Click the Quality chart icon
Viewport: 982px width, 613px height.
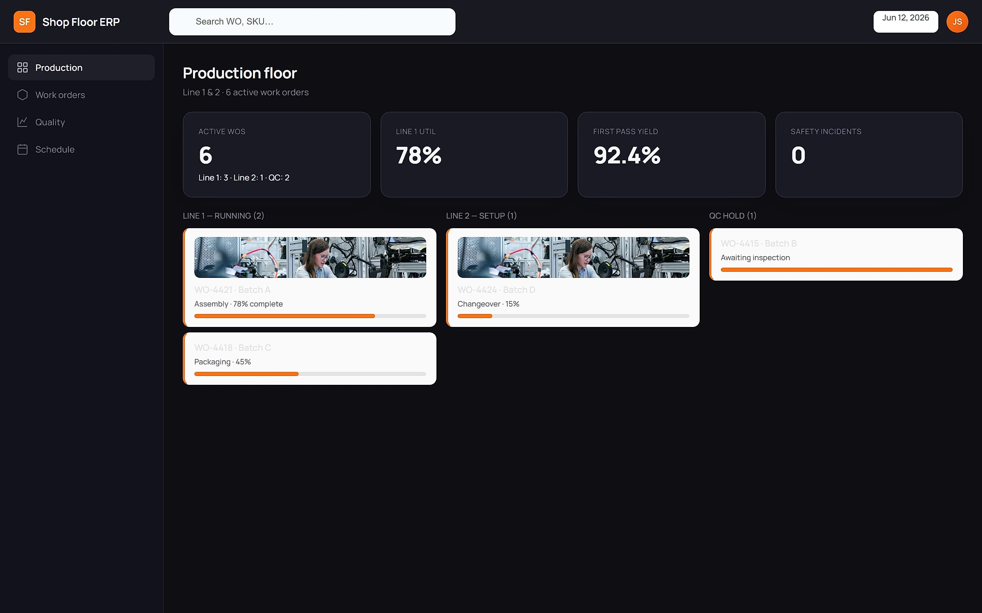pos(22,122)
